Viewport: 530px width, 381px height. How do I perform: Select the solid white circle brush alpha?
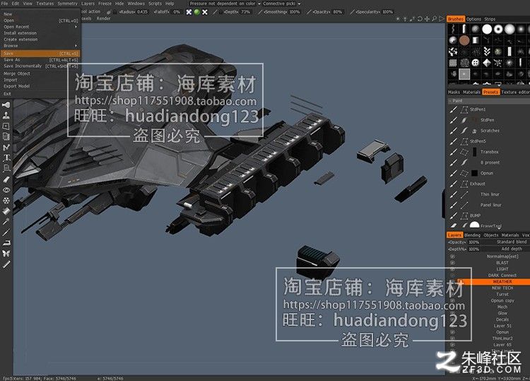(x=487, y=30)
